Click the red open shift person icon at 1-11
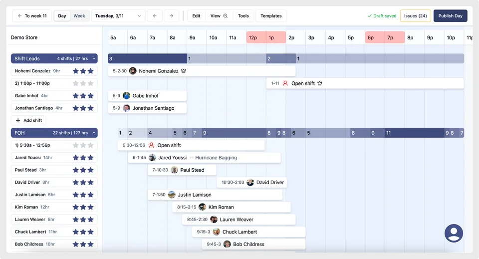The width and height of the screenshot is (479, 259). [285, 83]
